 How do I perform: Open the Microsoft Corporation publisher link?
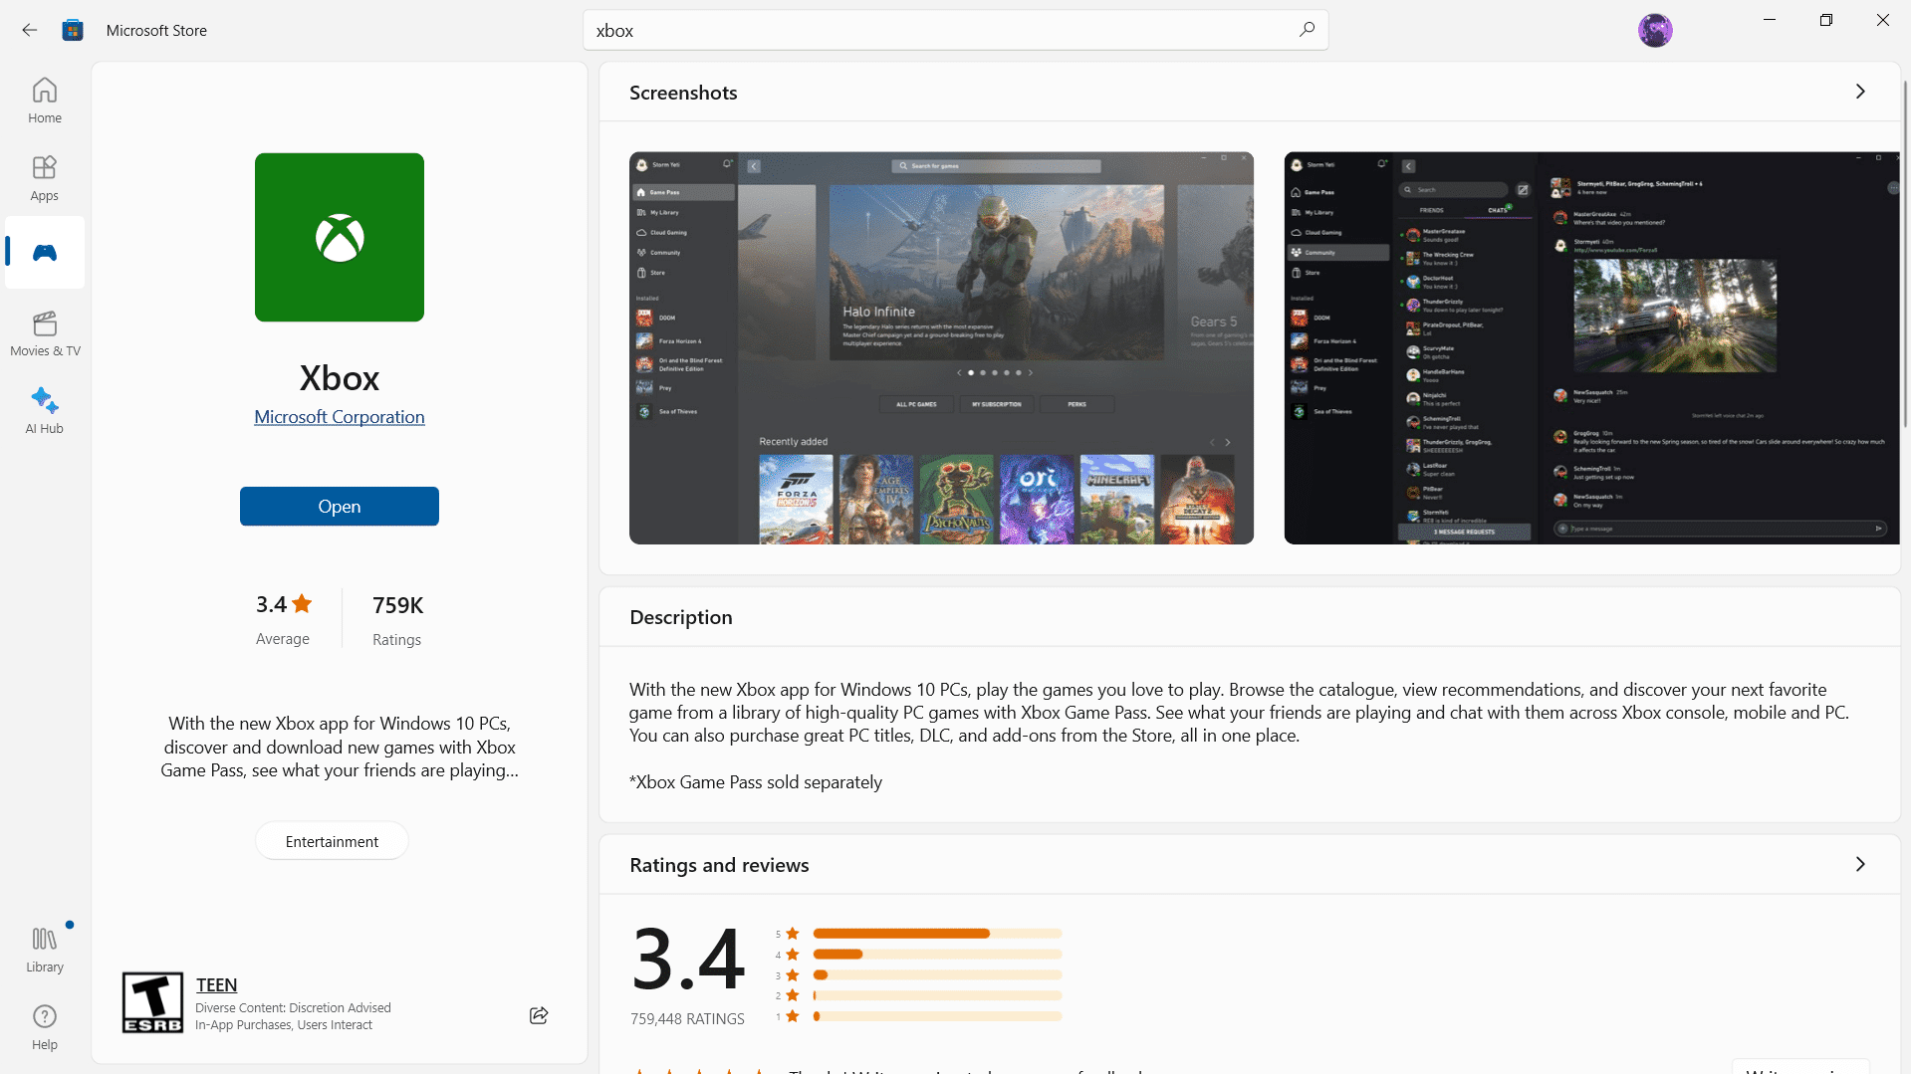click(x=339, y=416)
